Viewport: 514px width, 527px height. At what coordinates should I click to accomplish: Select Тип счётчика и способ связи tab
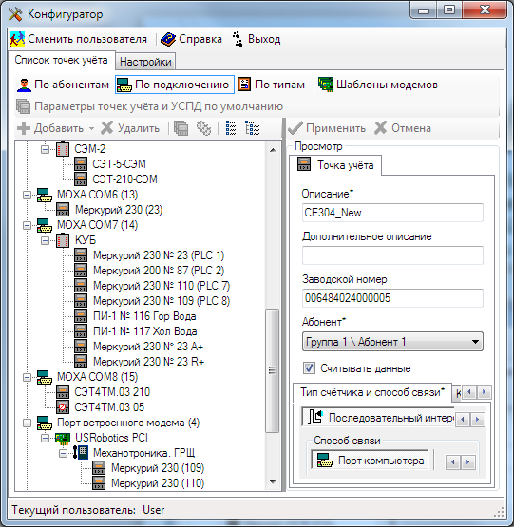tap(372, 392)
